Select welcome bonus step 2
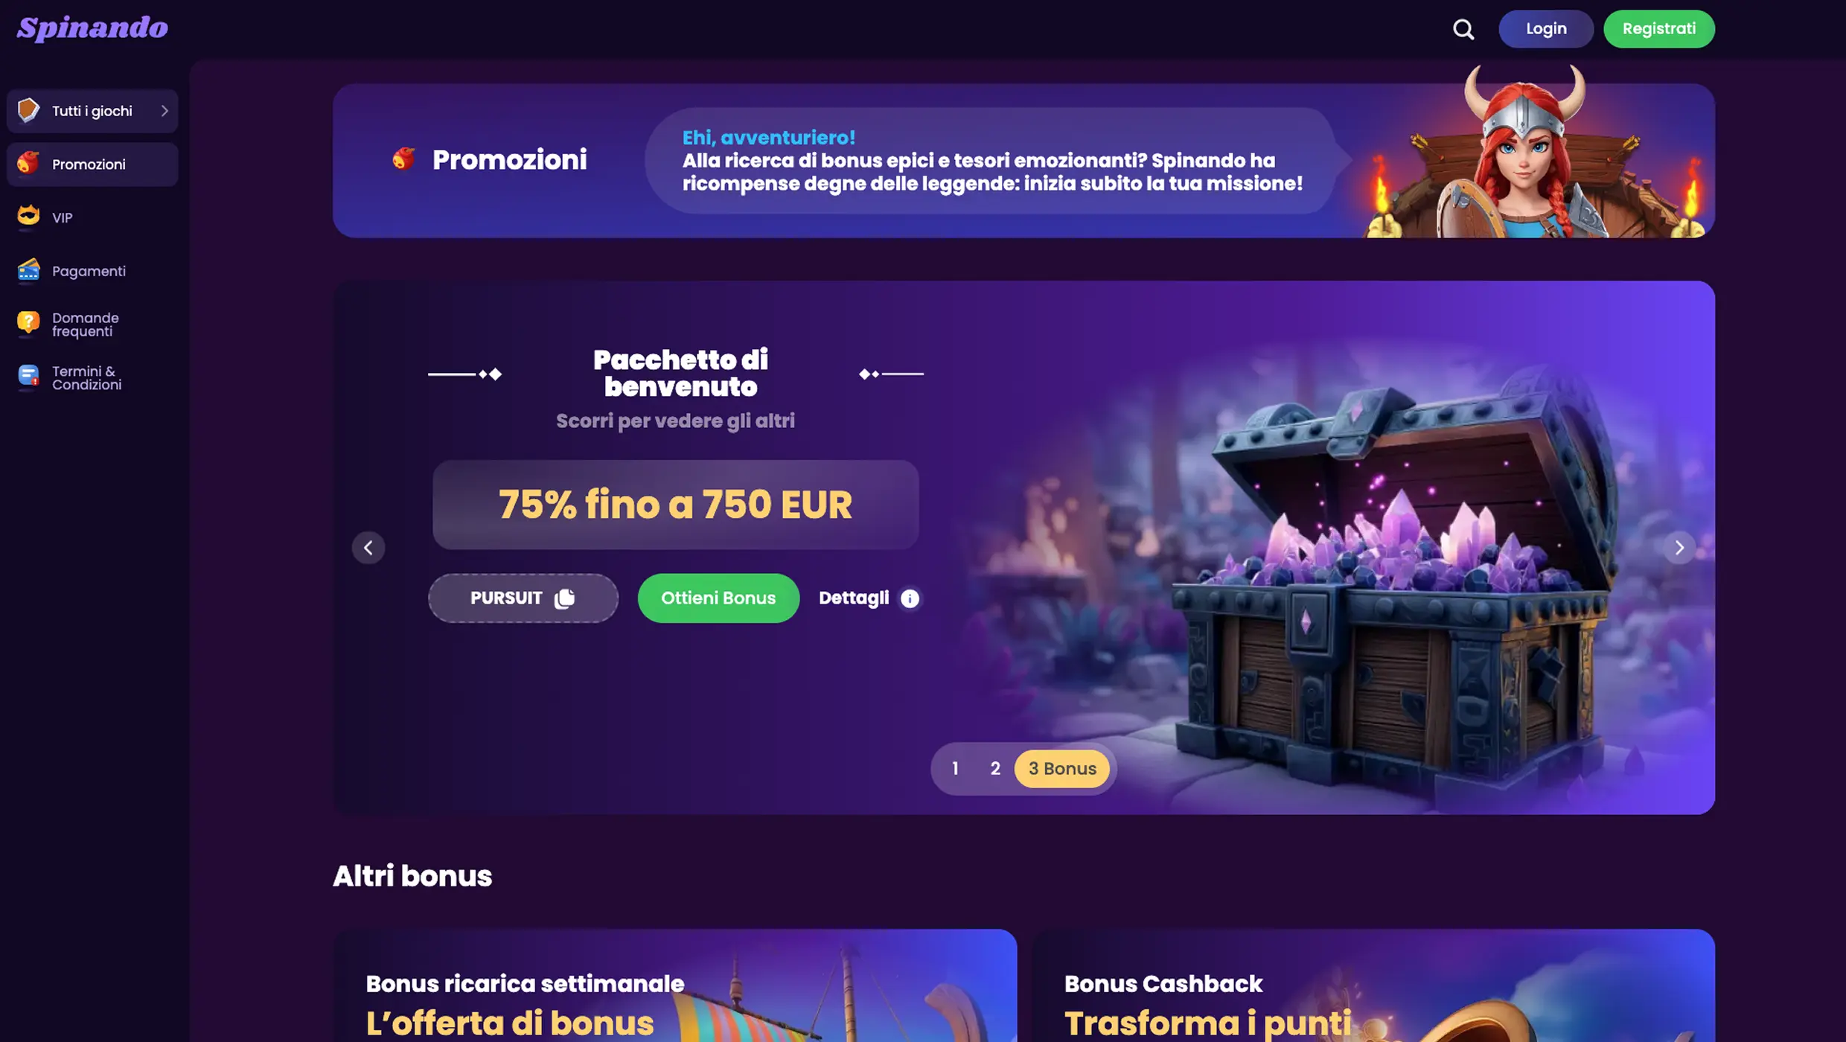1846x1042 pixels. [995, 769]
